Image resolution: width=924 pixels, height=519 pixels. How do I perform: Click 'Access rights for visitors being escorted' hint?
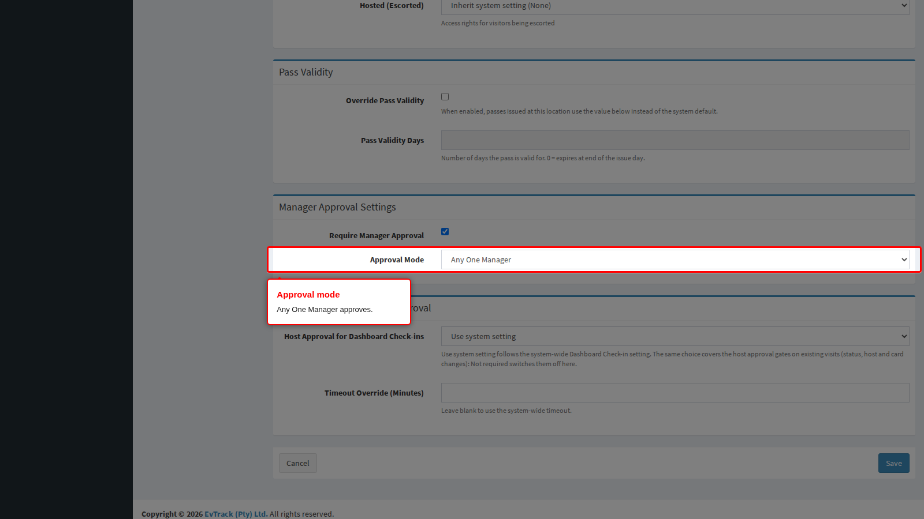click(498, 23)
